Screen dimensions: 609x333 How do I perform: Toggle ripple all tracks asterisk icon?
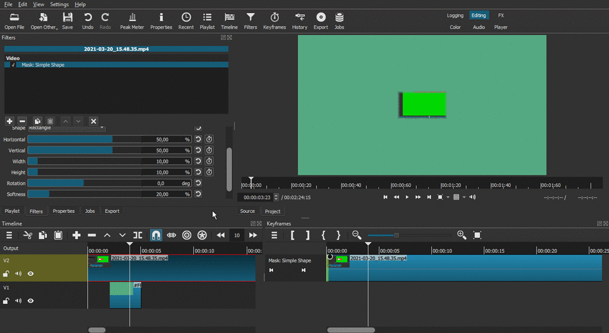tap(202, 235)
